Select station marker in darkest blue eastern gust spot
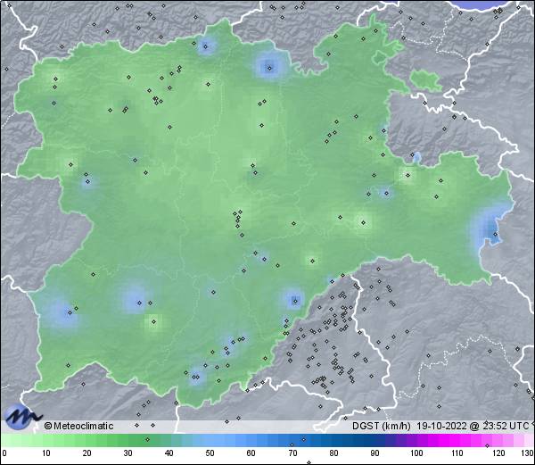 [496, 234]
